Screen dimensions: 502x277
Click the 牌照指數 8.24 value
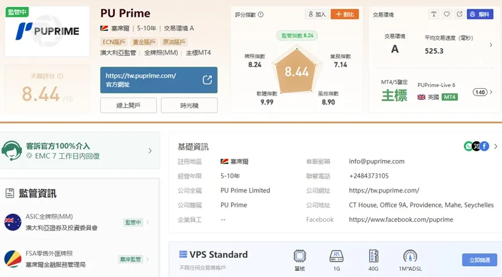point(255,64)
